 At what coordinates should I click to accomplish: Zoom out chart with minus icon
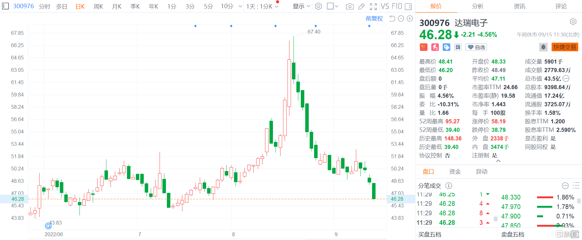coord(401,19)
